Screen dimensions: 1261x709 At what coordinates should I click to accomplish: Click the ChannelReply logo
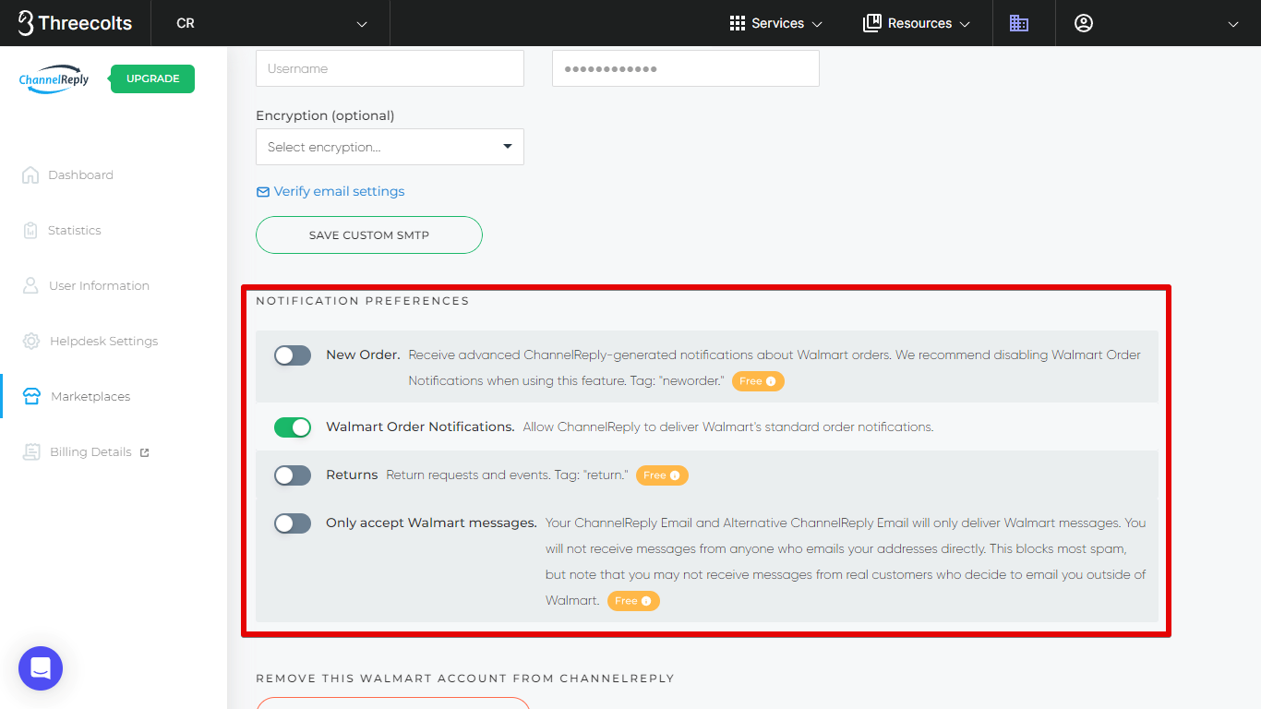[54, 78]
